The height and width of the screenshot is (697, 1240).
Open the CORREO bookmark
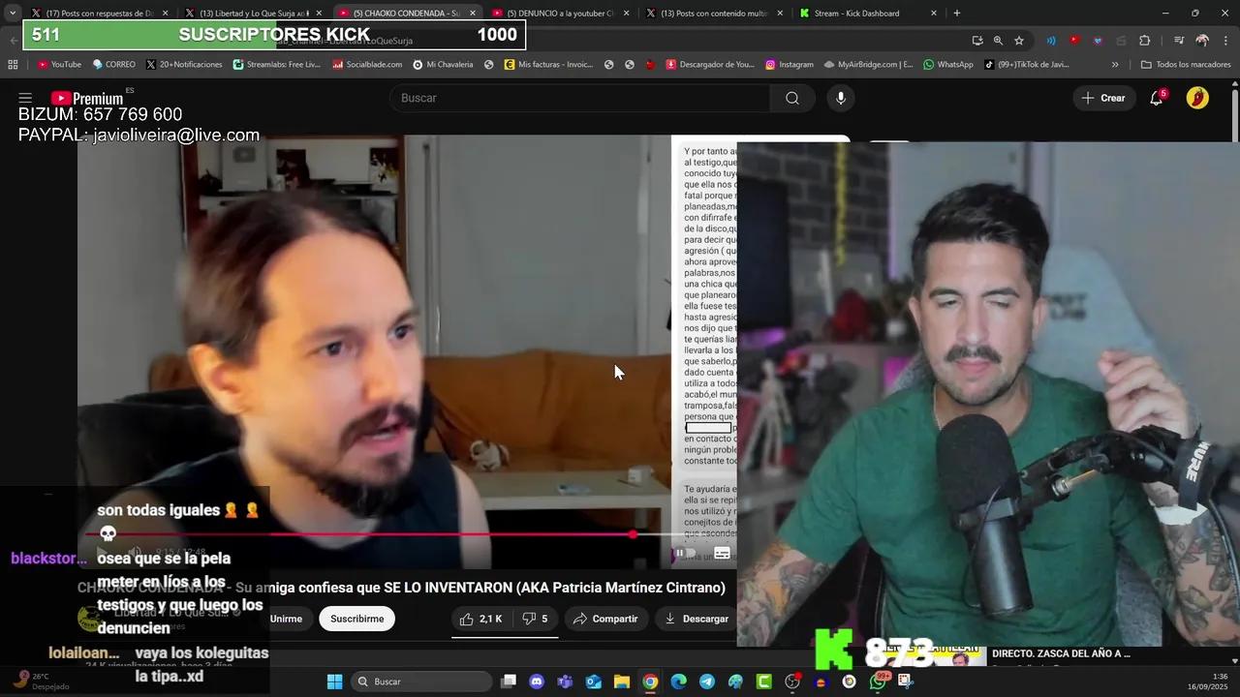[x=114, y=65]
